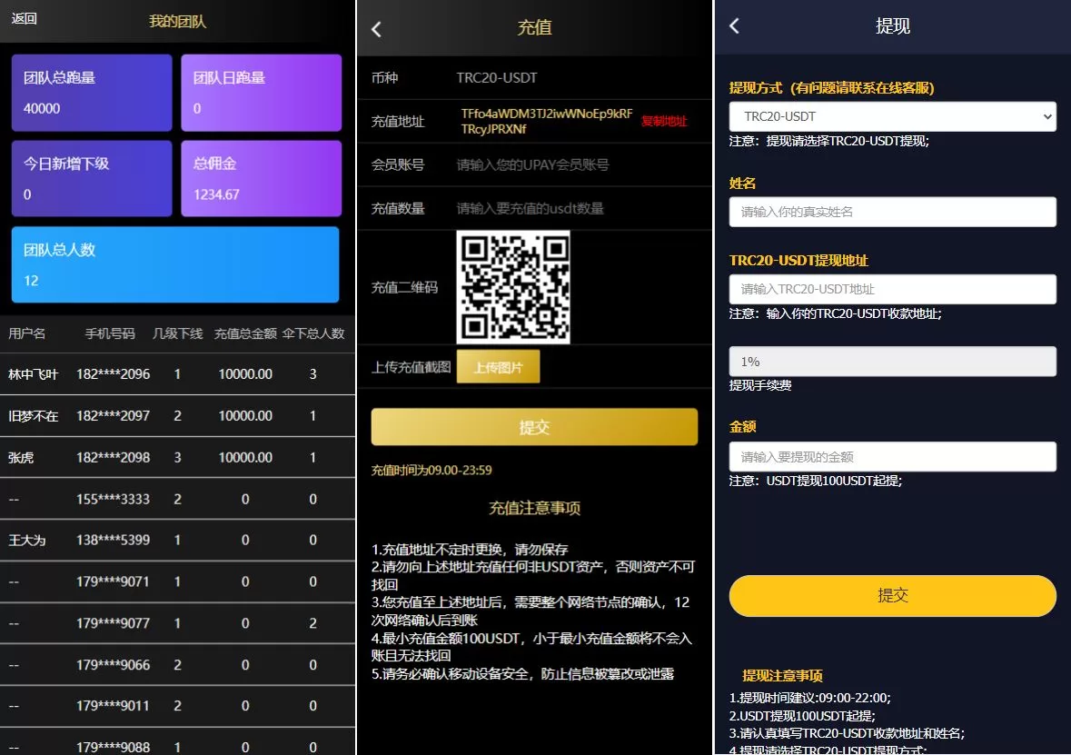Click back arrow on 充值 screen

pos(376,29)
